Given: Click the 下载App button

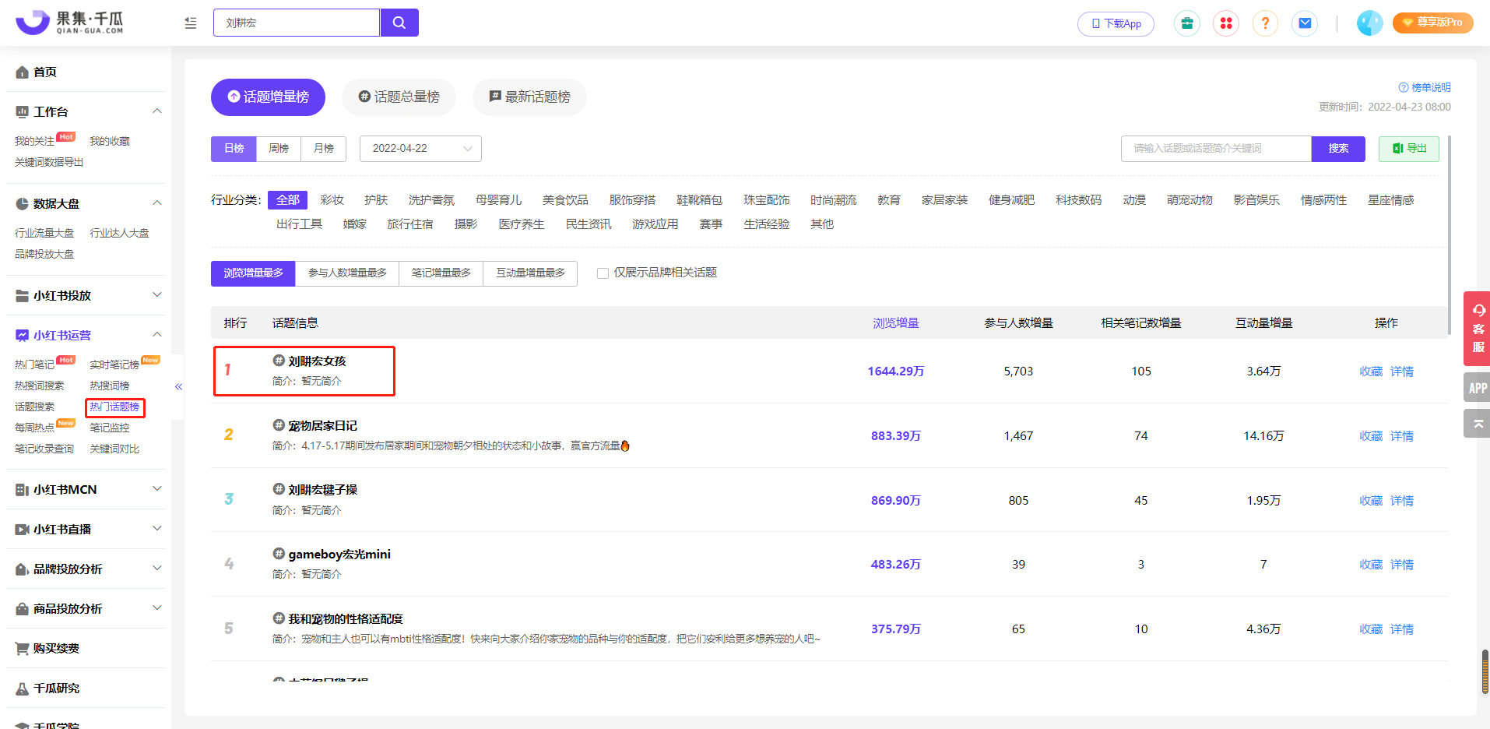Looking at the screenshot, I should (x=1116, y=23).
